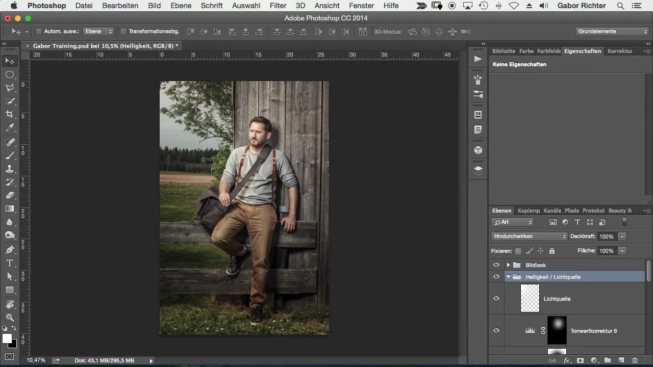Toggle the layer filter on/off switch

624,222
